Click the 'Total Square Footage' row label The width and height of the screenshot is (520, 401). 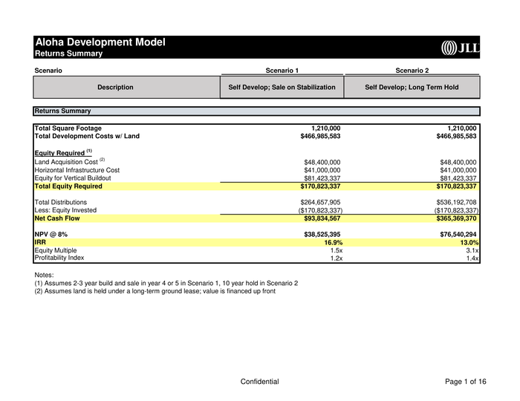68,128
